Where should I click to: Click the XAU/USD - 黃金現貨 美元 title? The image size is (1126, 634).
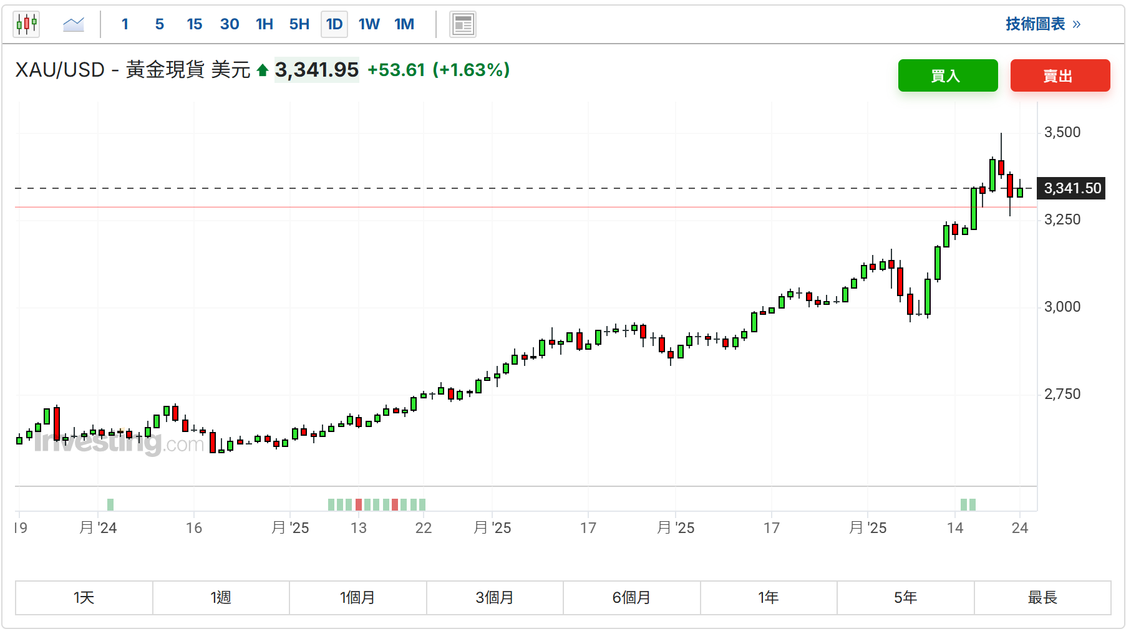pos(133,70)
